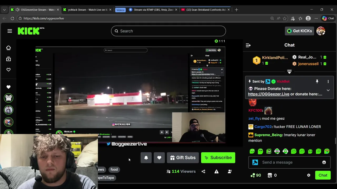The width and height of the screenshot is (337, 189).
Task: Toggle following with the heart button
Action: [x=159, y=158]
